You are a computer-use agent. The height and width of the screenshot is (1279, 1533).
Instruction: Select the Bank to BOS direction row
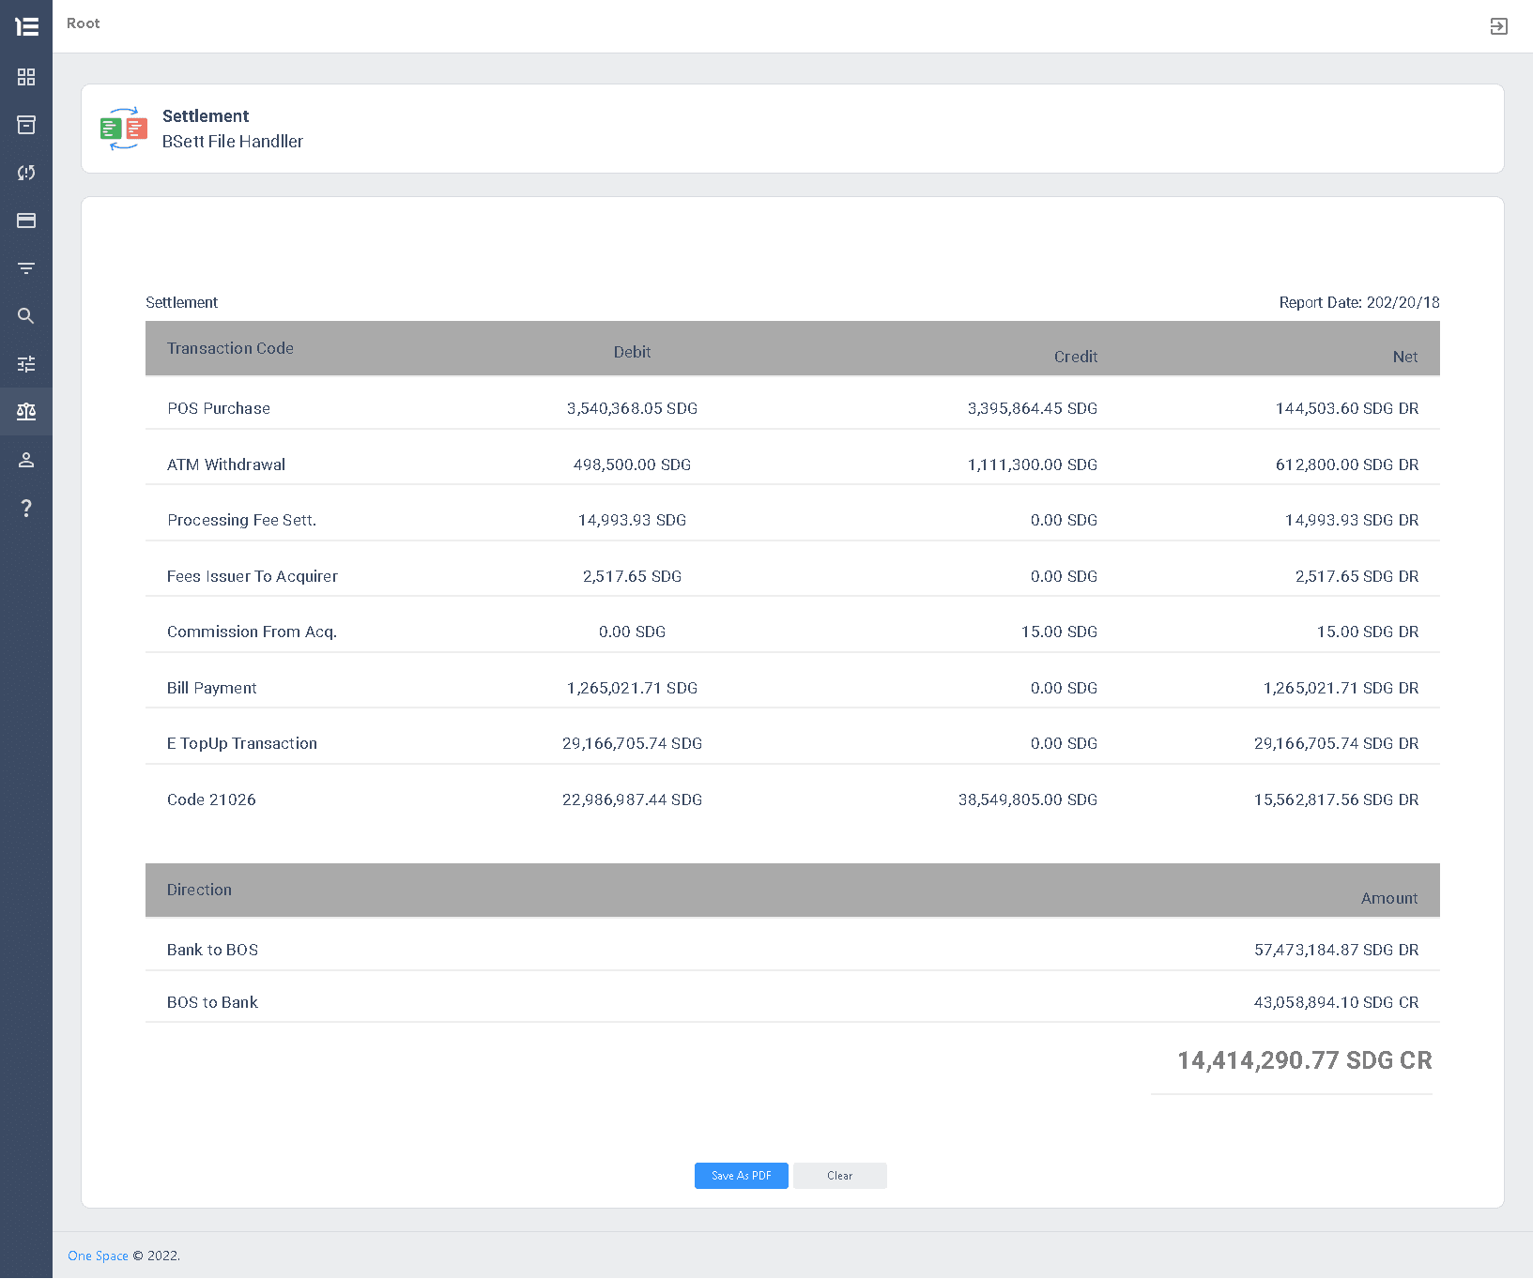[x=791, y=949]
